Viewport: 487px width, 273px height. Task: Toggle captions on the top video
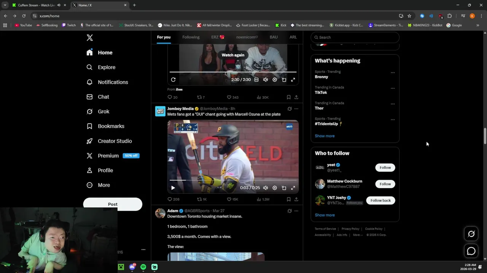tap(256, 80)
